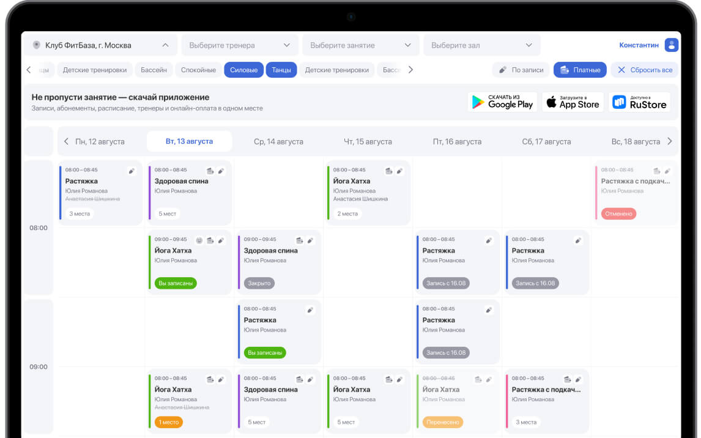Click the 'Отменено' badge on Sunday's card

619,213
